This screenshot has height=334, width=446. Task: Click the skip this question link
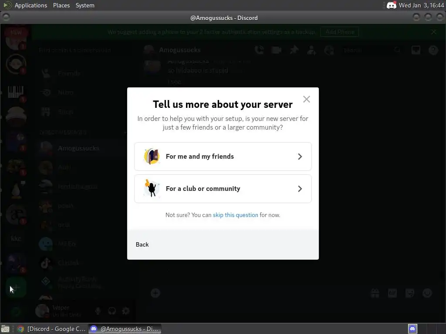tap(235, 215)
